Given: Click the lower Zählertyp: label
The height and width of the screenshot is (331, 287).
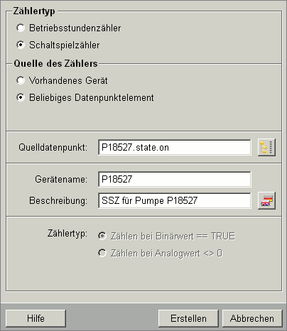Looking at the screenshot, I should tap(67, 233).
